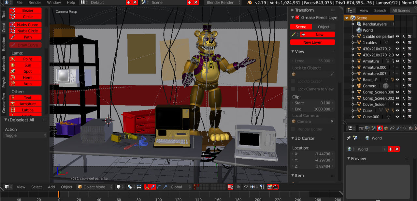Adjust the Clip End slider value
This screenshot has width=417, height=201.
coord(312,109)
